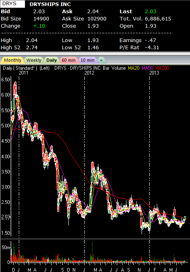Image resolution: width=190 pixels, height=272 pixels.
Task: Click the Low 52 value 1.46
Action: pyautogui.click(x=93, y=48)
